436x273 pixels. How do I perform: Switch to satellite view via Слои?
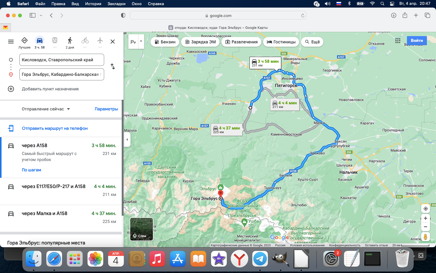tap(141, 229)
